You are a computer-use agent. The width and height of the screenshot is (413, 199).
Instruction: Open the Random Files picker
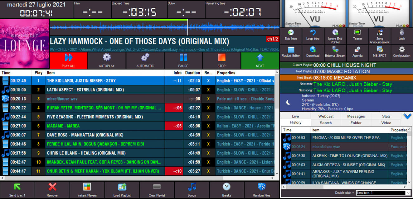click(261, 190)
